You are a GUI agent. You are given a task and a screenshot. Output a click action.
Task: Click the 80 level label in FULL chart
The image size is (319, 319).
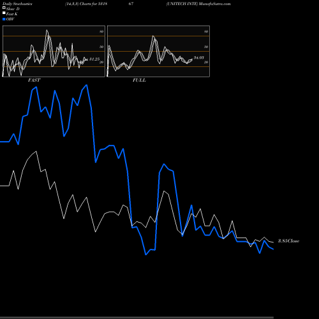click(x=206, y=31)
